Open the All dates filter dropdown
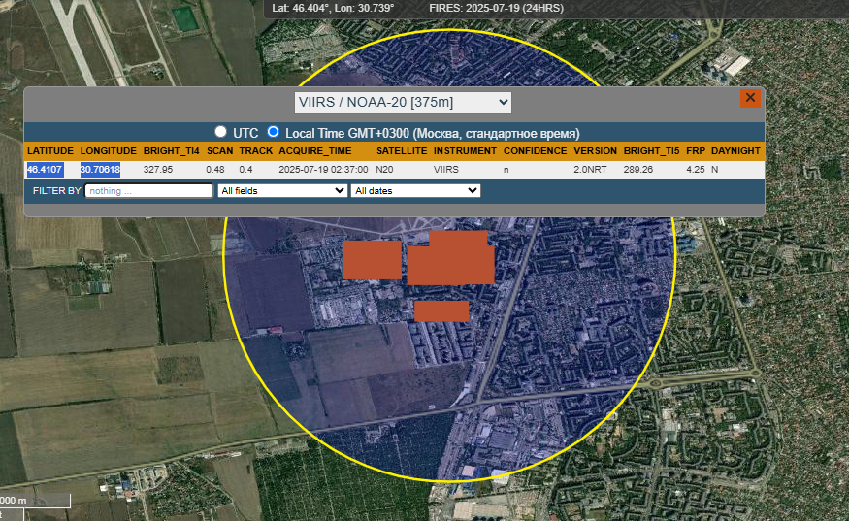849x521 pixels. pyautogui.click(x=415, y=190)
